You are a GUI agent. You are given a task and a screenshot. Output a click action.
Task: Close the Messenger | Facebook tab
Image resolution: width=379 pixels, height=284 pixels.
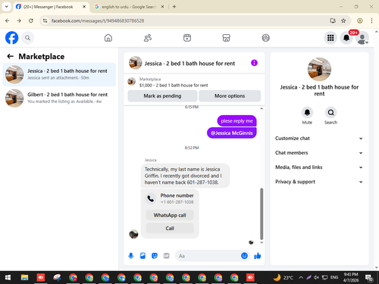84,7
